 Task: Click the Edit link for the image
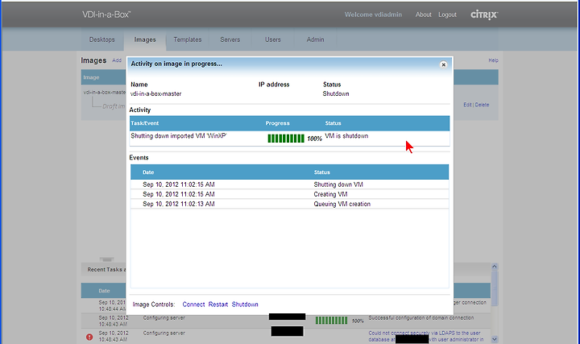point(467,105)
